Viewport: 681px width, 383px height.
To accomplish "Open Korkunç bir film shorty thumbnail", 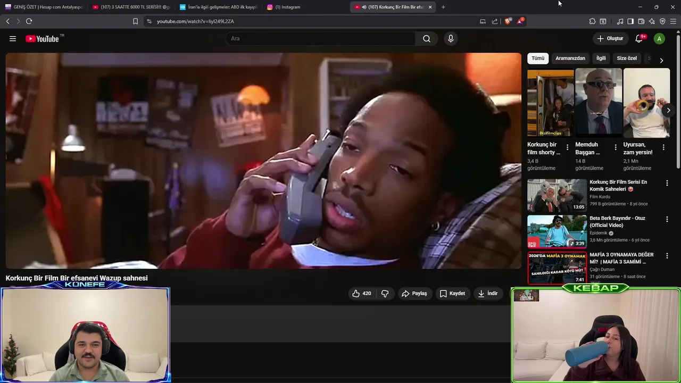I will tap(551, 103).
